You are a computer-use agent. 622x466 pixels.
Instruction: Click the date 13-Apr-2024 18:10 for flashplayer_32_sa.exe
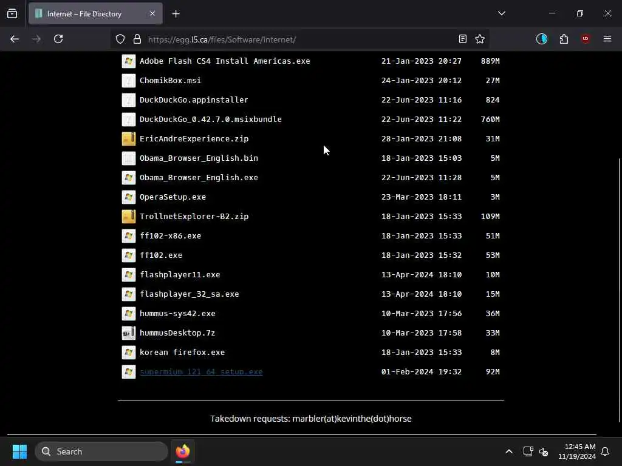tap(422, 294)
